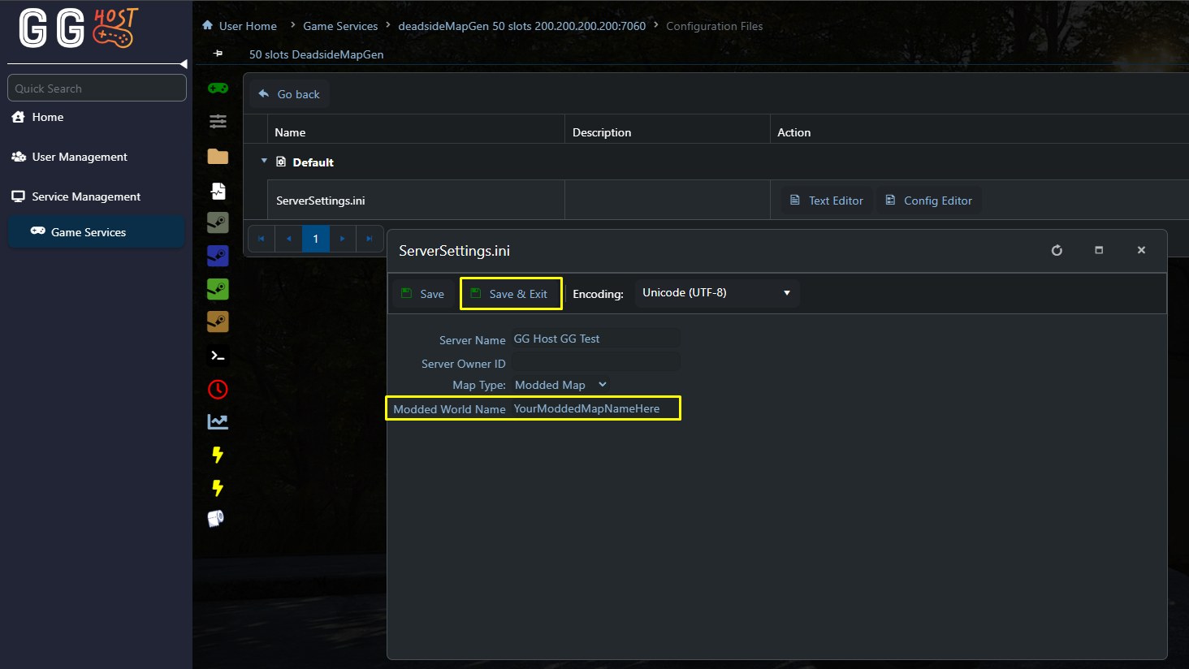Click the refresh icon in ServerSettings.ini dialog
1189x669 pixels.
1057,250
